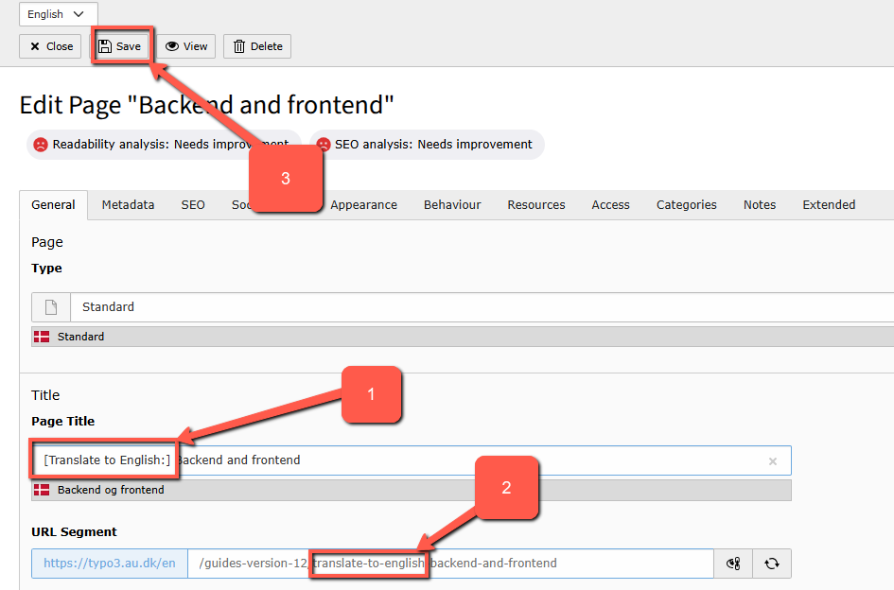The width and height of the screenshot is (894, 590).
Task: Click the page type document icon
Action: (x=51, y=307)
